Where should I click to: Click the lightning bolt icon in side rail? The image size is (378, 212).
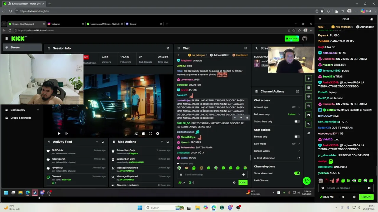[309, 78]
